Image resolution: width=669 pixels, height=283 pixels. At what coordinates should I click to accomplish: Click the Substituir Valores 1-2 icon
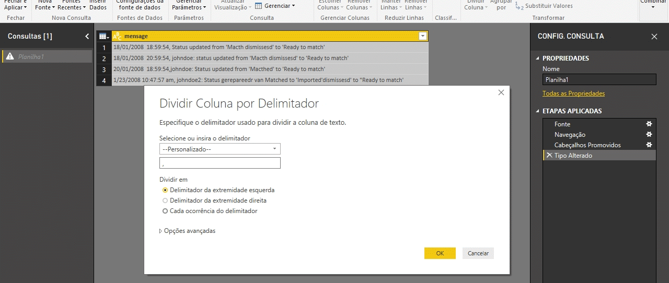pos(519,6)
